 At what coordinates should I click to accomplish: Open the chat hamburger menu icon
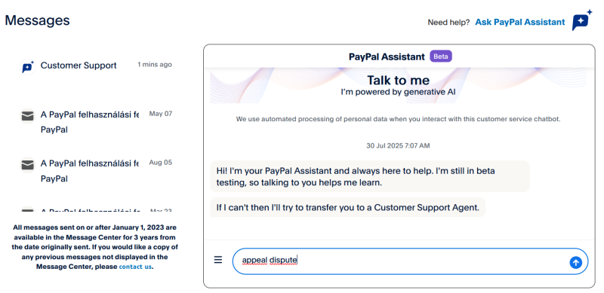pos(218,260)
